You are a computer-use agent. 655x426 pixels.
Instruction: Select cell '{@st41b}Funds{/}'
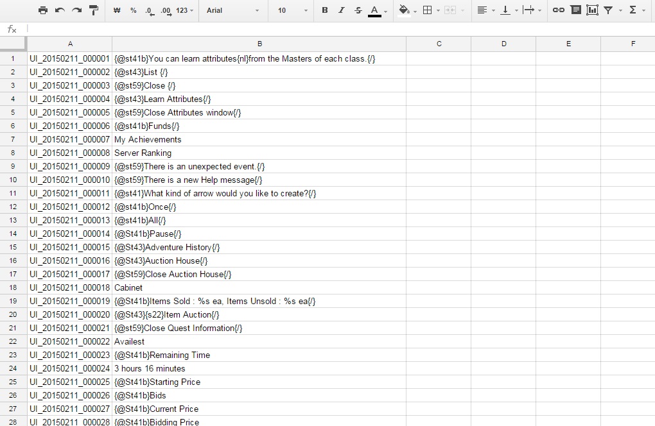tap(259, 126)
